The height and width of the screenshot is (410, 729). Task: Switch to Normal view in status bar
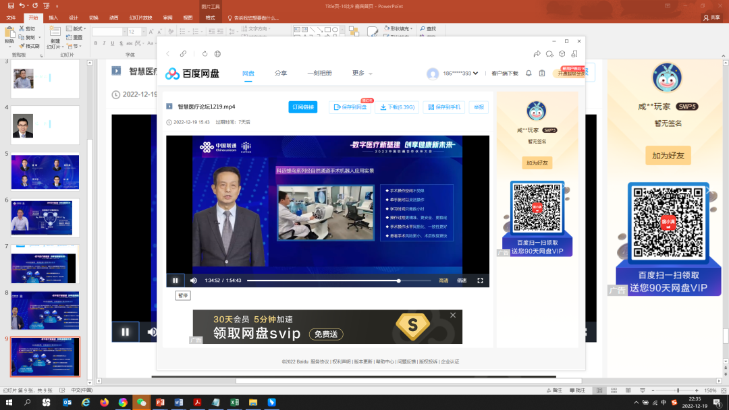599,390
